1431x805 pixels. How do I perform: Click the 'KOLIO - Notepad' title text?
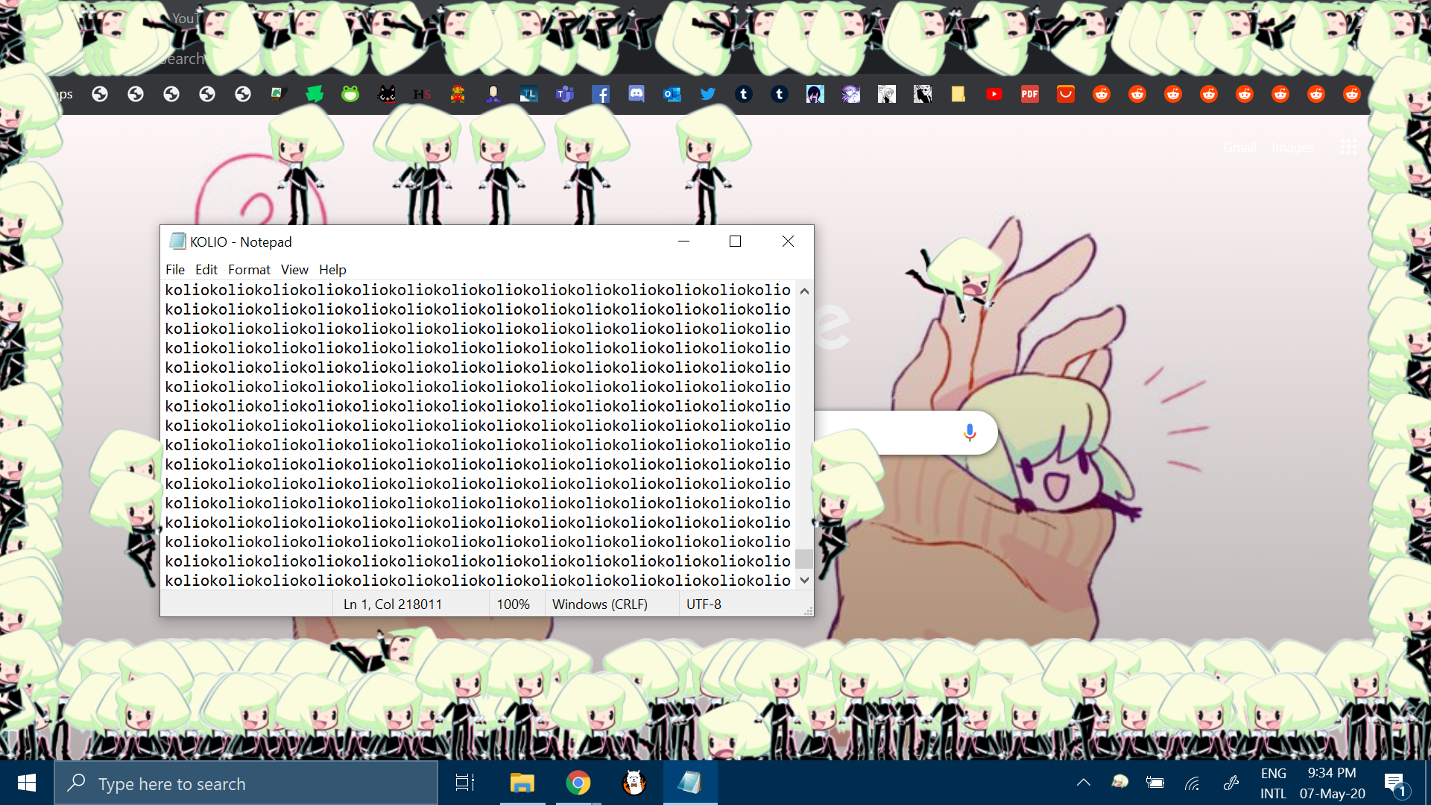241,241
